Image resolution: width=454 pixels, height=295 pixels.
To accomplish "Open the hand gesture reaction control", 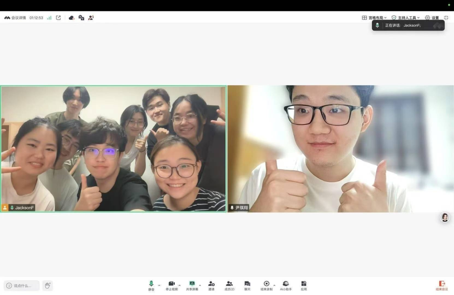I will click(48, 286).
